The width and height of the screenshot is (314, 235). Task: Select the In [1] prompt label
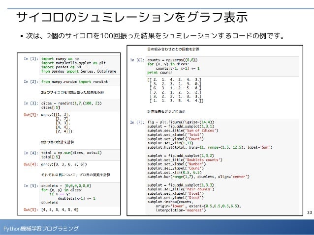pyautogui.click(x=31, y=59)
